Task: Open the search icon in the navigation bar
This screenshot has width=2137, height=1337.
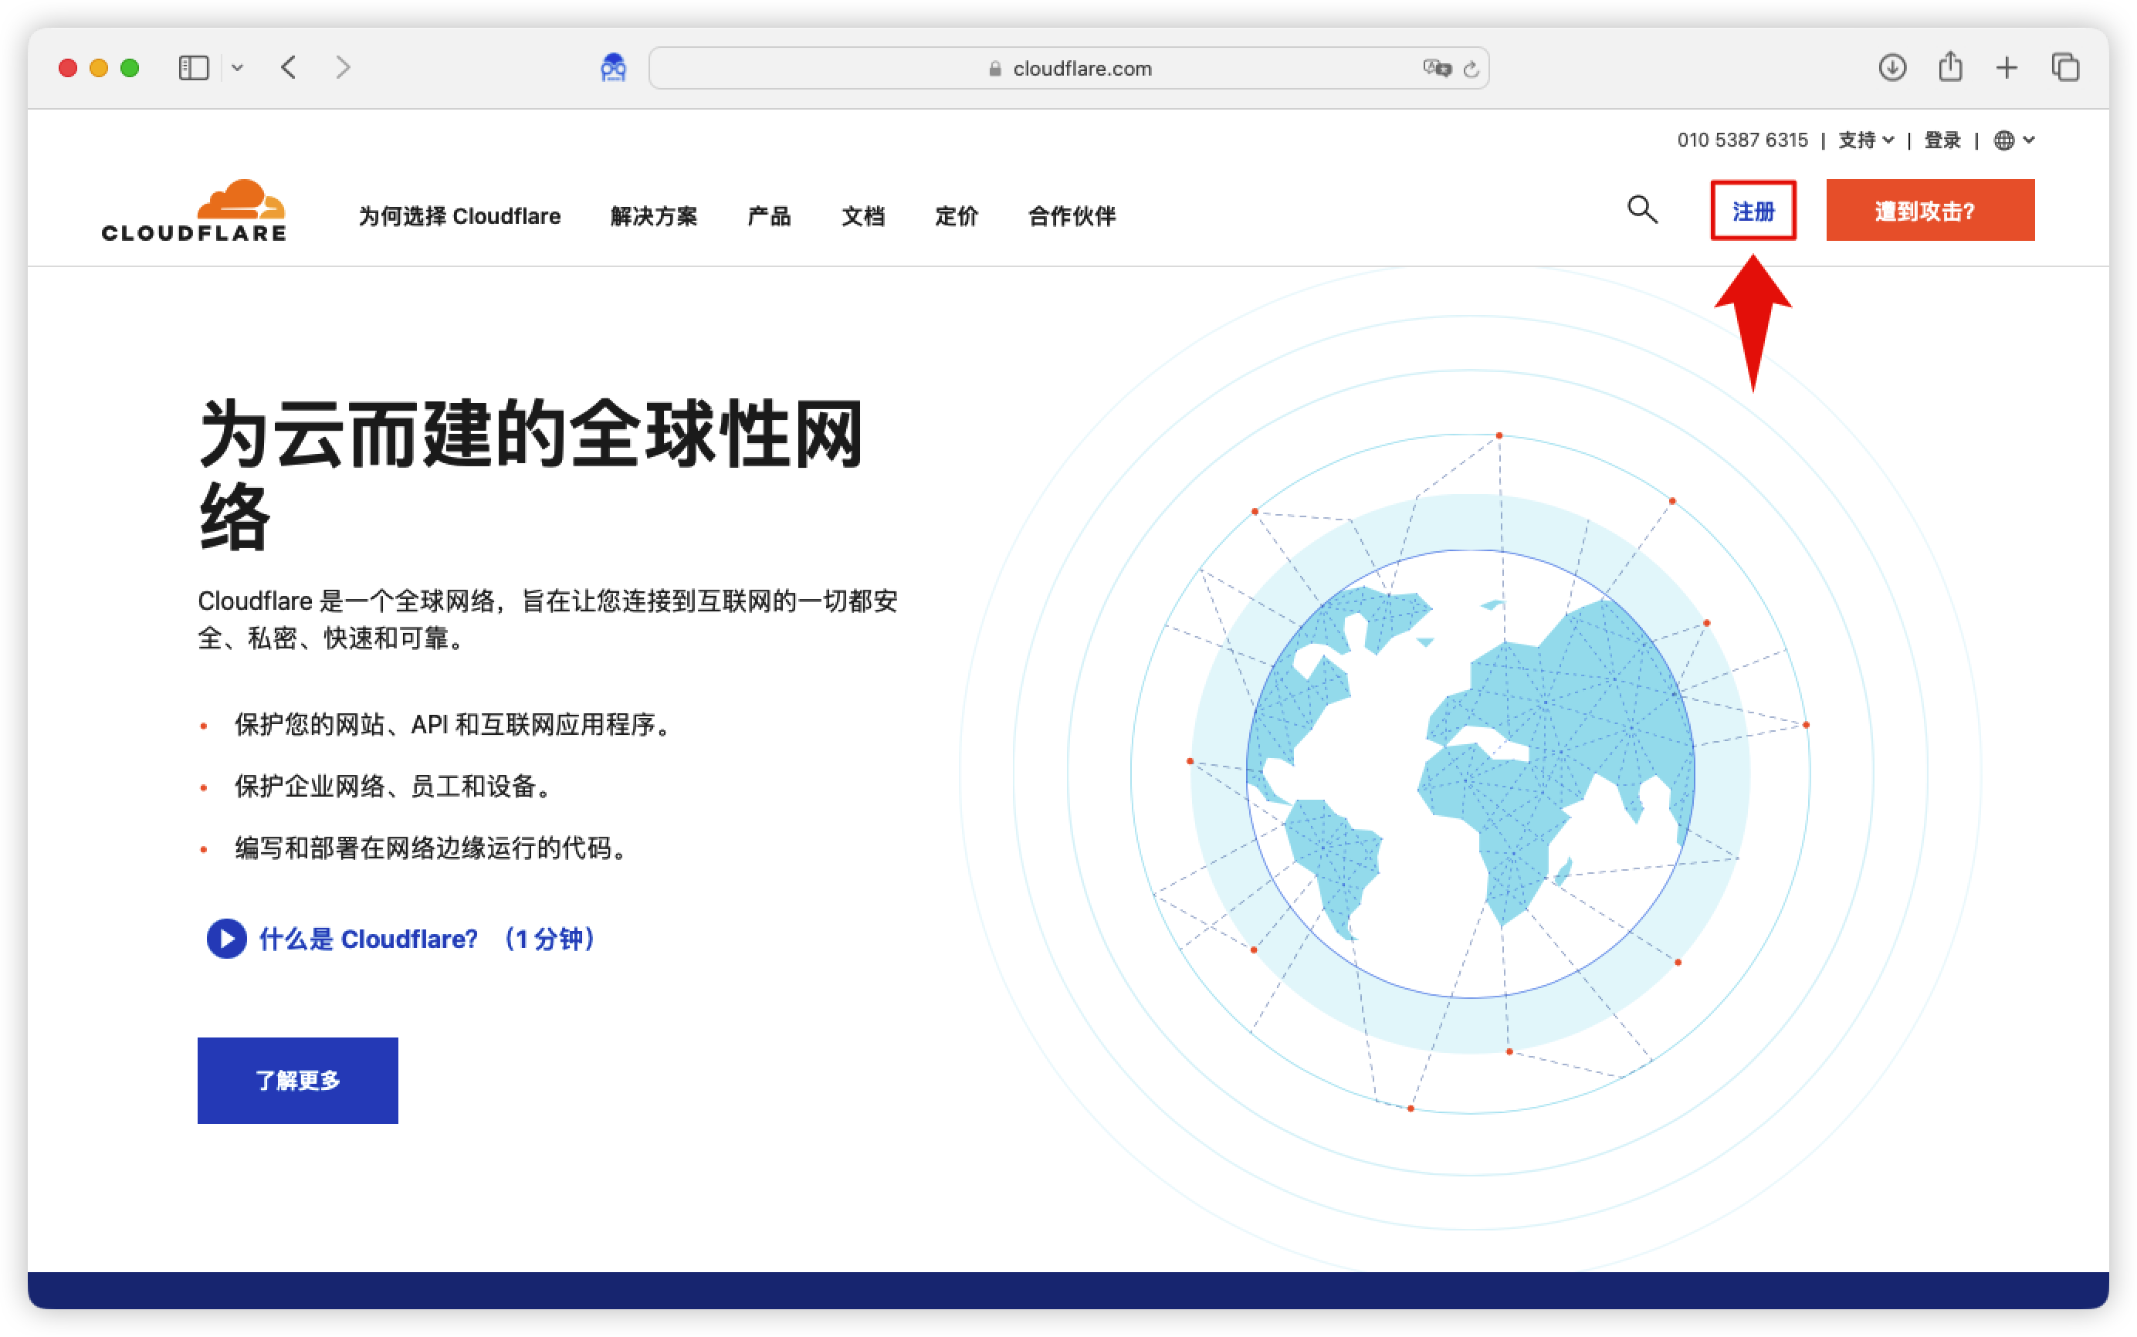Action: [1642, 209]
